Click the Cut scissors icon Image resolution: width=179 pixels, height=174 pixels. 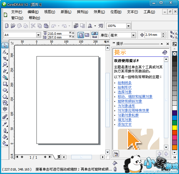click(x=33, y=26)
